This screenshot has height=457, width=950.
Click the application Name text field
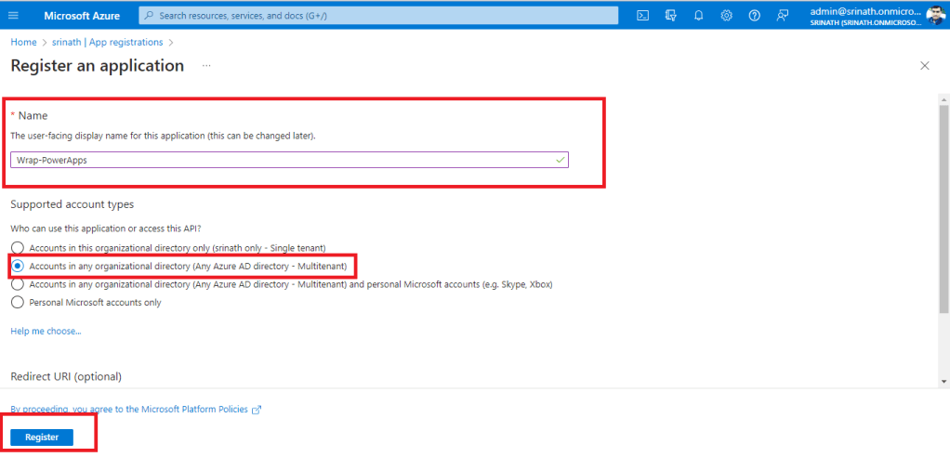tap(288, 160)
